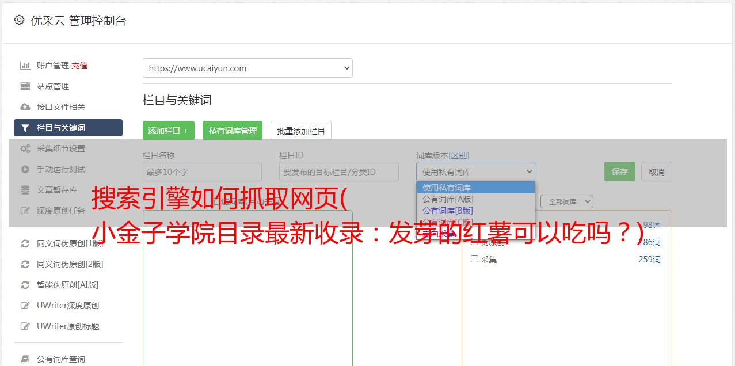Image resolution: width=735 pixels, height=366 pixels.
Task: Choose 公有词库[B版] from the open list
Action: 475,210
